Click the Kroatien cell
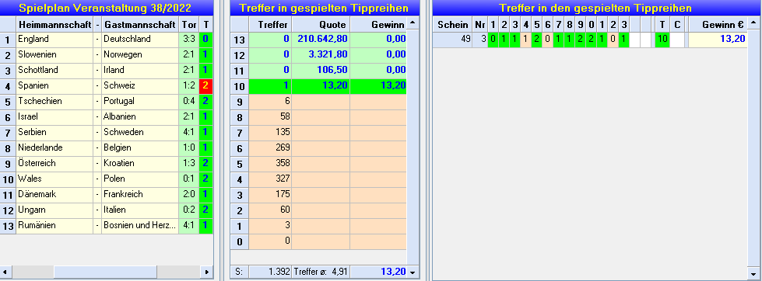762x281 pixels. pyautogui.click(x=140, y=163)
